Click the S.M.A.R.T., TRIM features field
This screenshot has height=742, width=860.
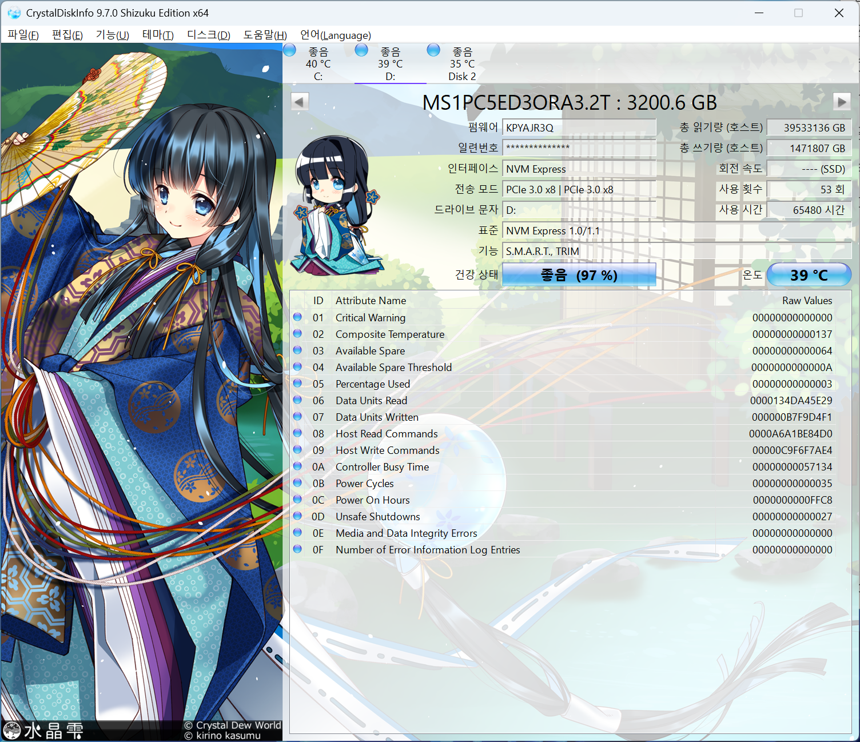(x=677, y=251)
